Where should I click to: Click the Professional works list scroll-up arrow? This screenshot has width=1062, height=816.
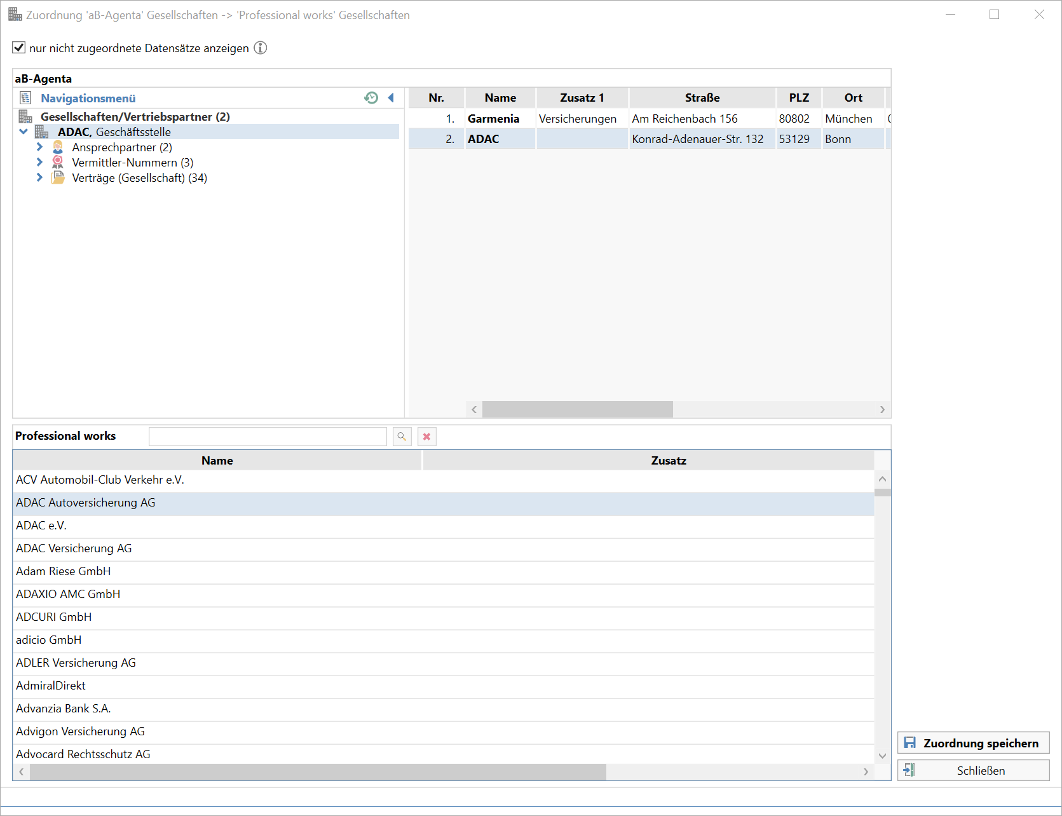coord(882,479)
